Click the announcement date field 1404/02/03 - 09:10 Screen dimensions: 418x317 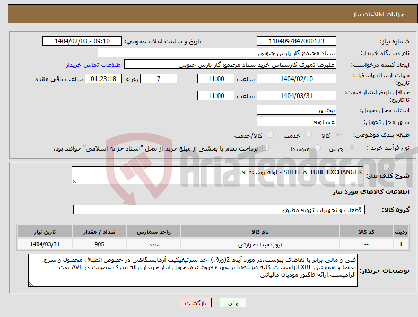(82, 41)
